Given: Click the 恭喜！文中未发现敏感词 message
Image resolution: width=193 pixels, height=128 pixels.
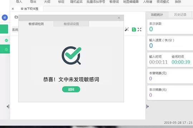Looking at the screenshot, I should (x=71, y=80).
